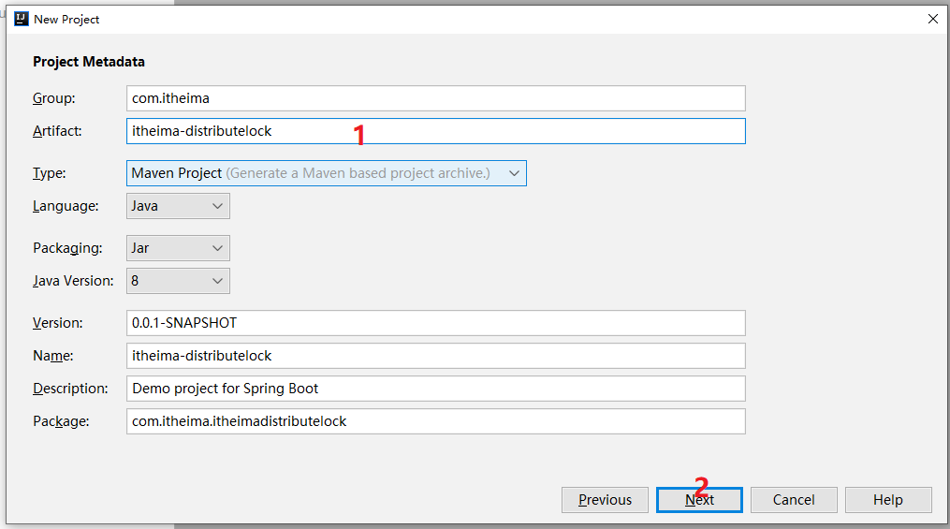The image size is (950, 529).
Task: Click the Packaging label text
Action: coord(67,248)
